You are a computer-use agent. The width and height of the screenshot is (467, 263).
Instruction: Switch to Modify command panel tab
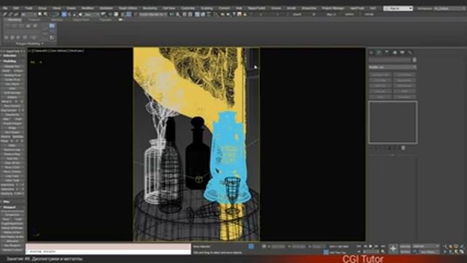(379, 53)
